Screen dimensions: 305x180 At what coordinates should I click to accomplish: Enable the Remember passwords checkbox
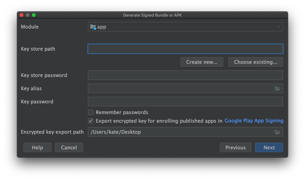91,113
